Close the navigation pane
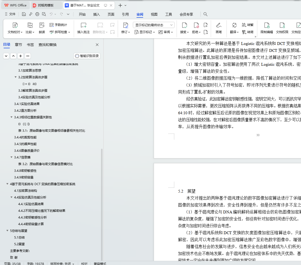This screenshot has height=265, width=301. point(97,45)
